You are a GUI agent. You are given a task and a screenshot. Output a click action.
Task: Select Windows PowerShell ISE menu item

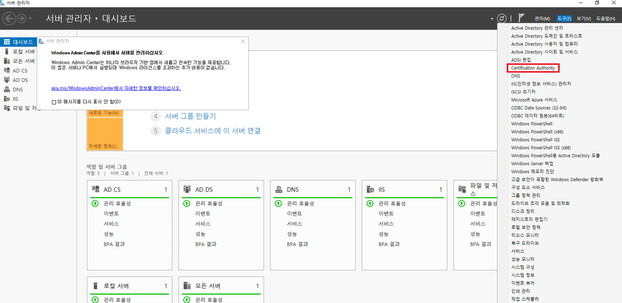[536, 140]
